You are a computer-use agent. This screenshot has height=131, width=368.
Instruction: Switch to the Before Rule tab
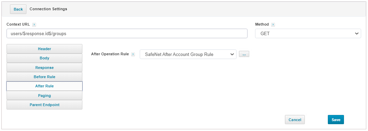point(44,77)
